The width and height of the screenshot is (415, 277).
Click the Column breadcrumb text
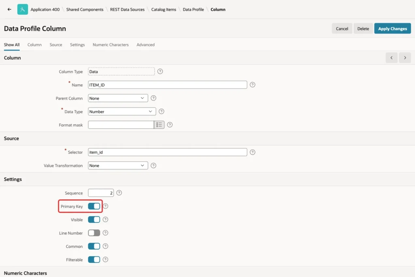point(218,9)
